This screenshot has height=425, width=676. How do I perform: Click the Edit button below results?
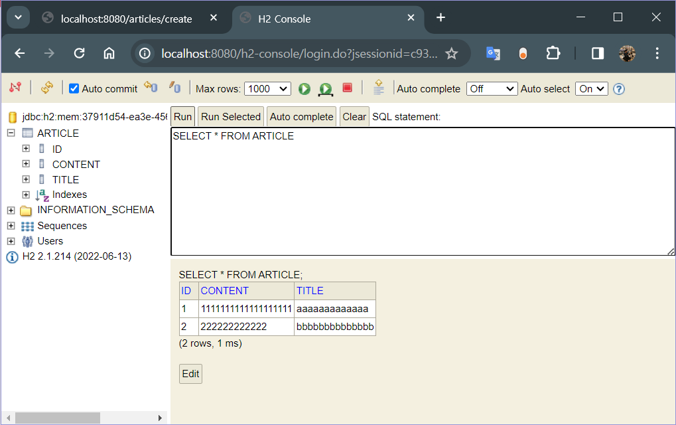point(190,374)
